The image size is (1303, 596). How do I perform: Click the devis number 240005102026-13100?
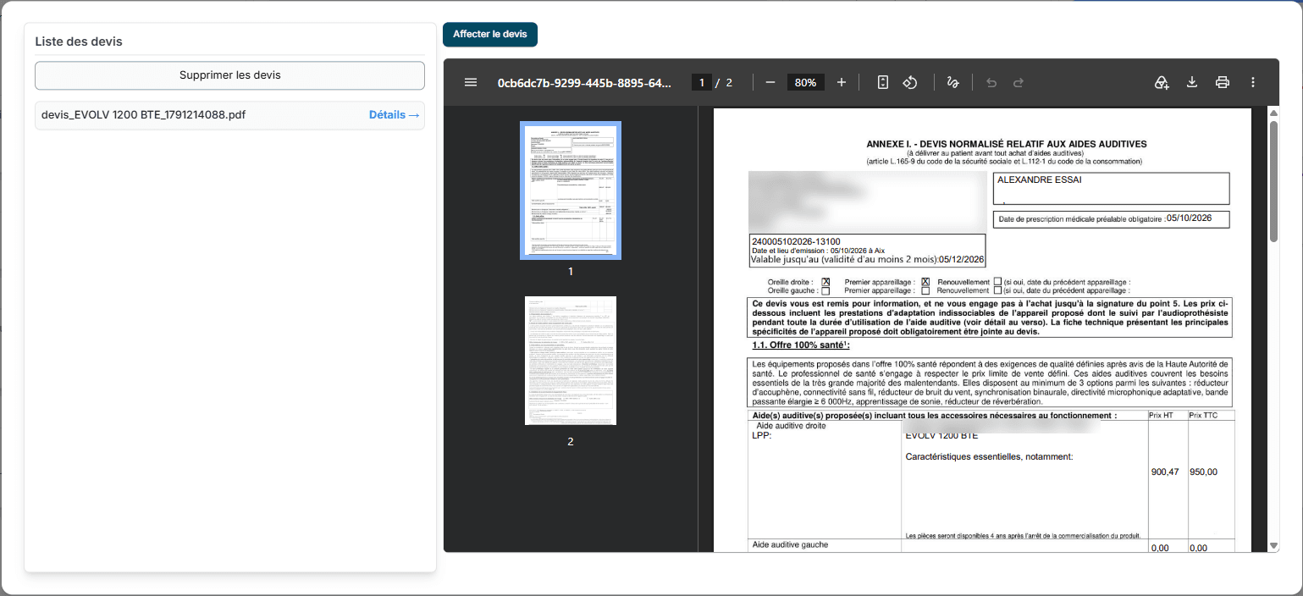796,242
